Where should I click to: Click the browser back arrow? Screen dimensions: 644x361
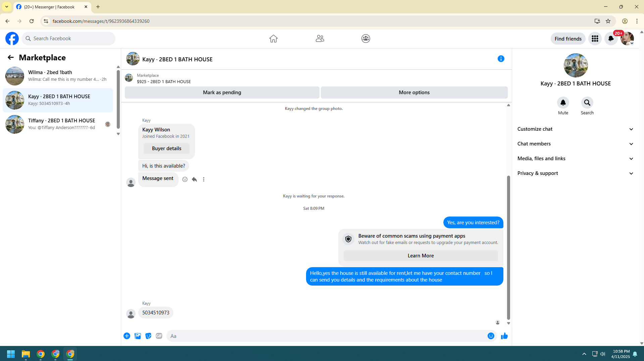click(7, 21)
